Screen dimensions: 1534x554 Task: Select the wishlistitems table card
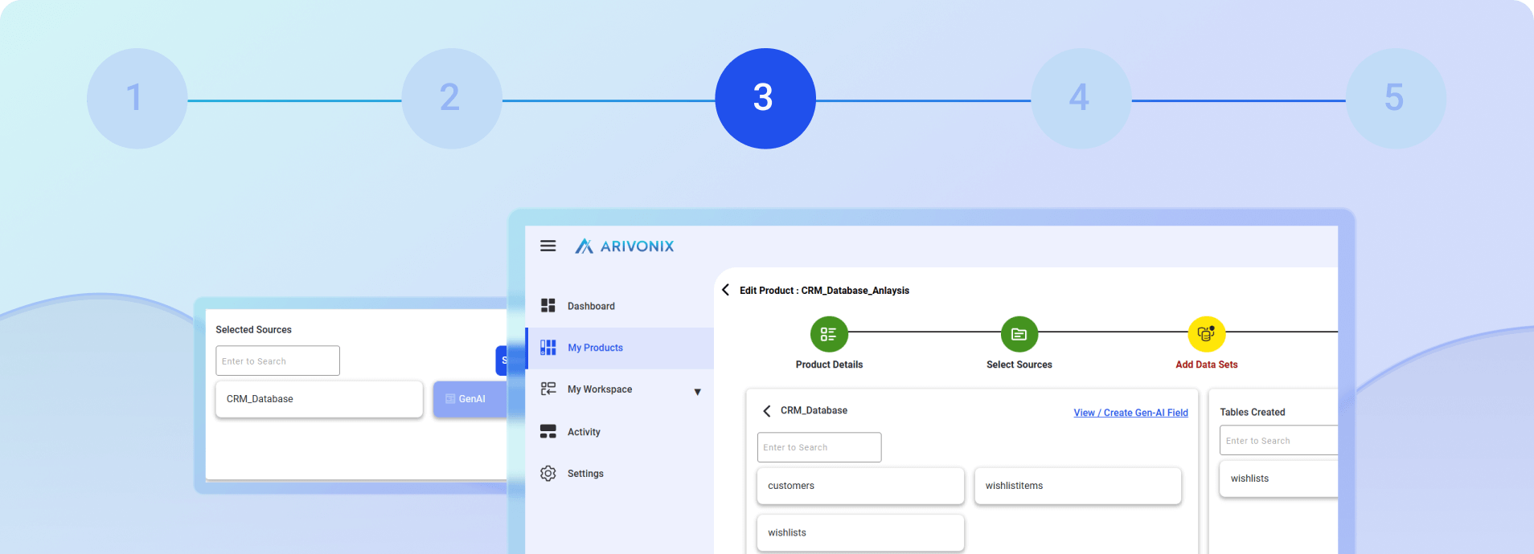pos(1078,486)
